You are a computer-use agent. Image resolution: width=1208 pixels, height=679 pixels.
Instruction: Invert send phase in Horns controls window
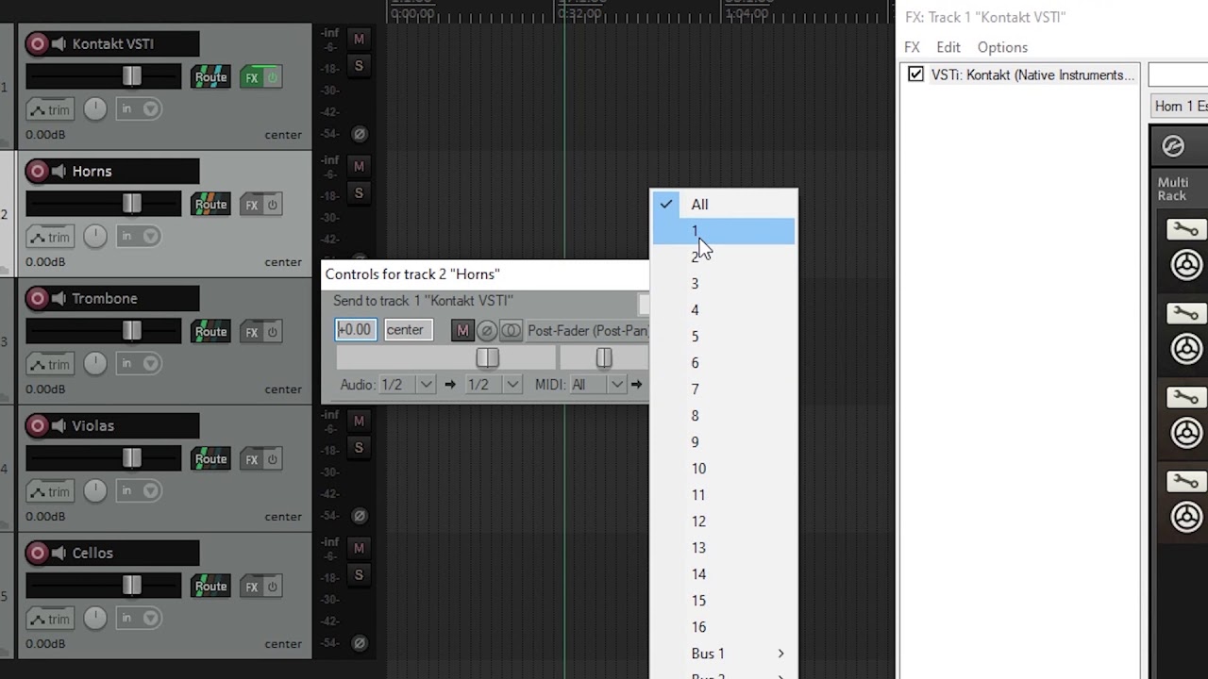pyautogui.click(x=486, y=330)
